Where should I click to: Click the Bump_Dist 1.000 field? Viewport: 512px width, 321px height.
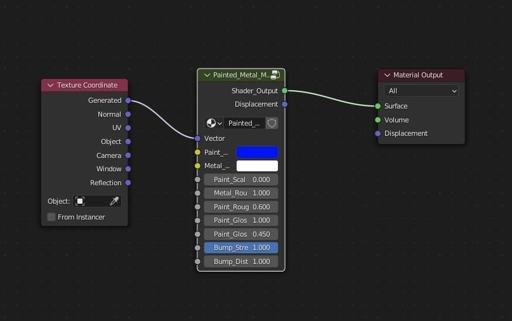(x=241, y=261)
